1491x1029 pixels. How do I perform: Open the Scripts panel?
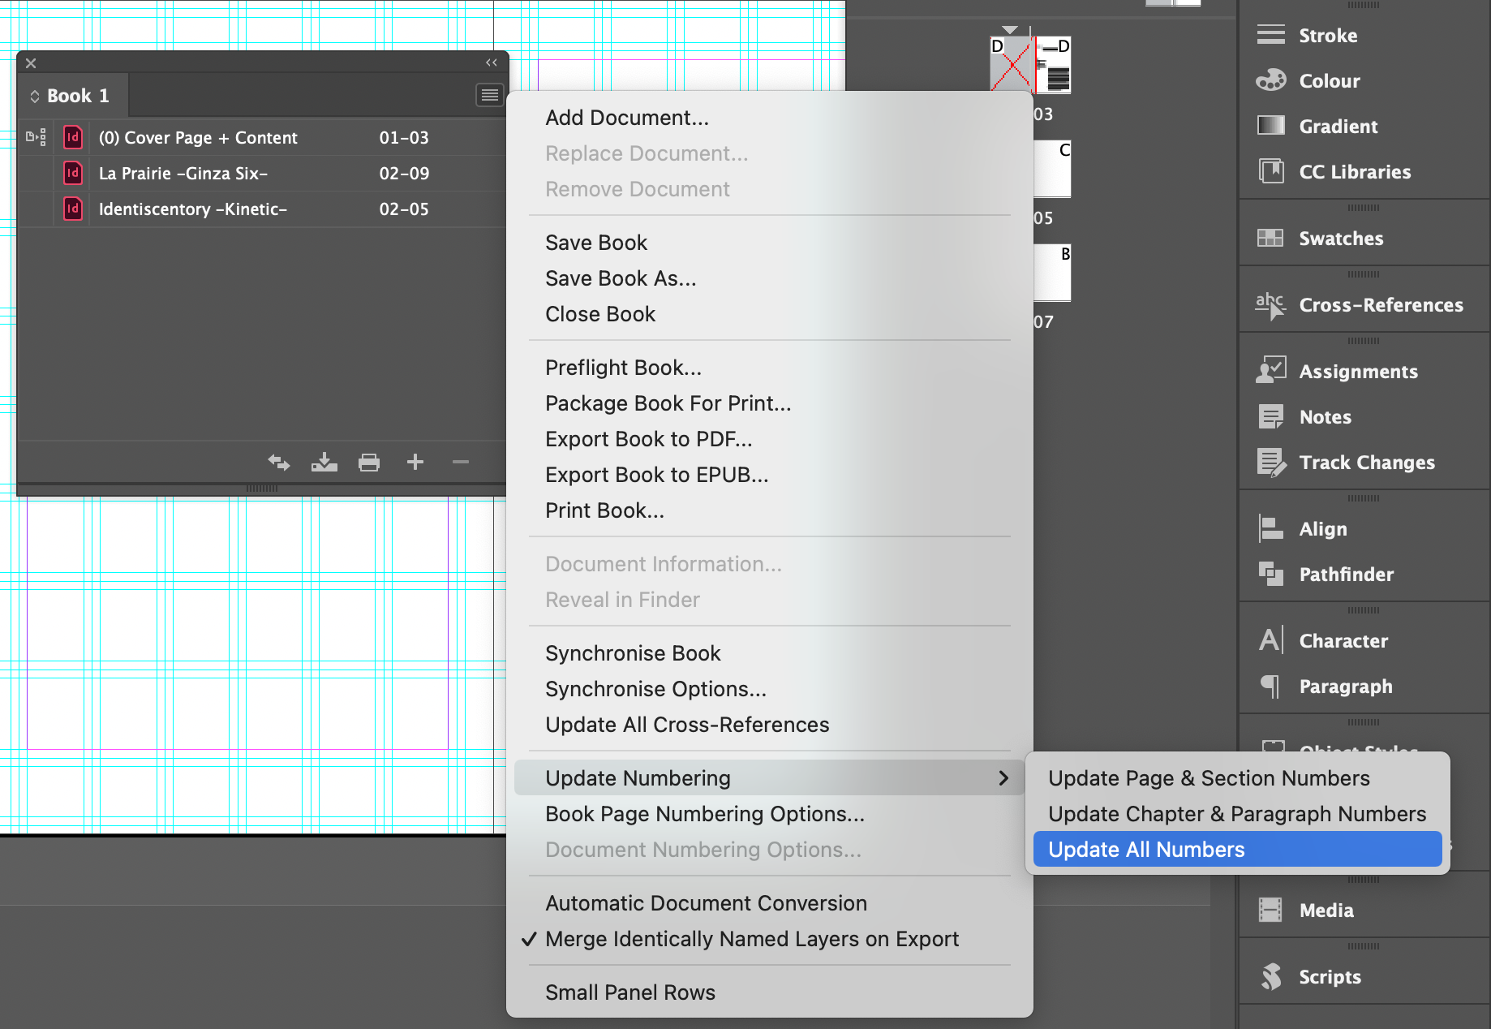(x=1330, y=976)
